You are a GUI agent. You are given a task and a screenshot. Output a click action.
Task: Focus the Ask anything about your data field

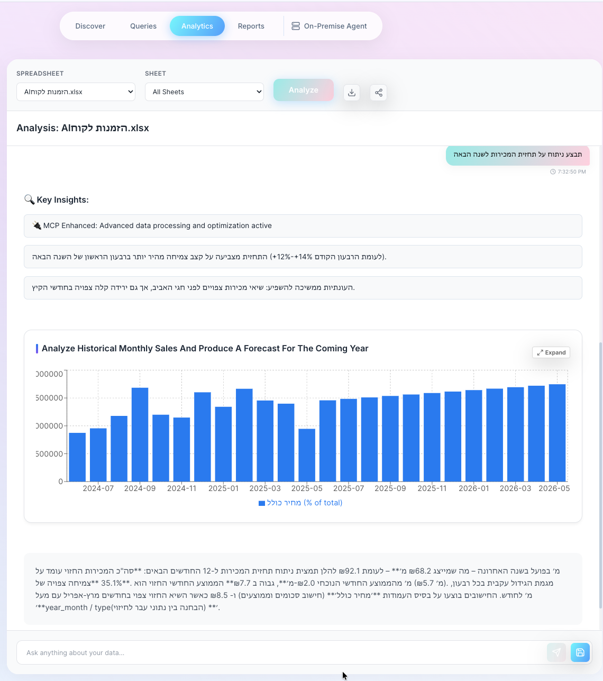pyautogui.click(x=280, y=652)
